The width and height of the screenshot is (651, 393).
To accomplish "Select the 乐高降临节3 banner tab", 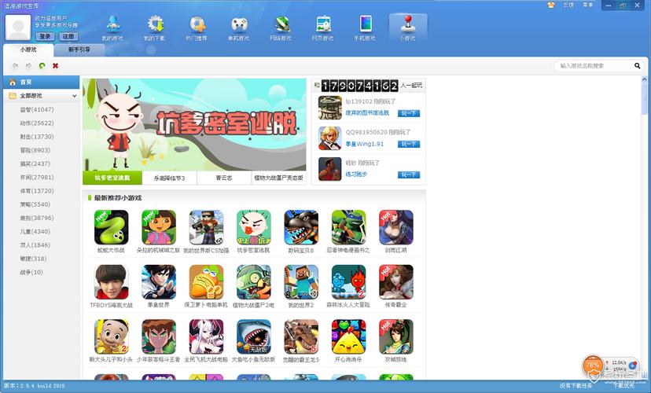I will coord(169,178).
